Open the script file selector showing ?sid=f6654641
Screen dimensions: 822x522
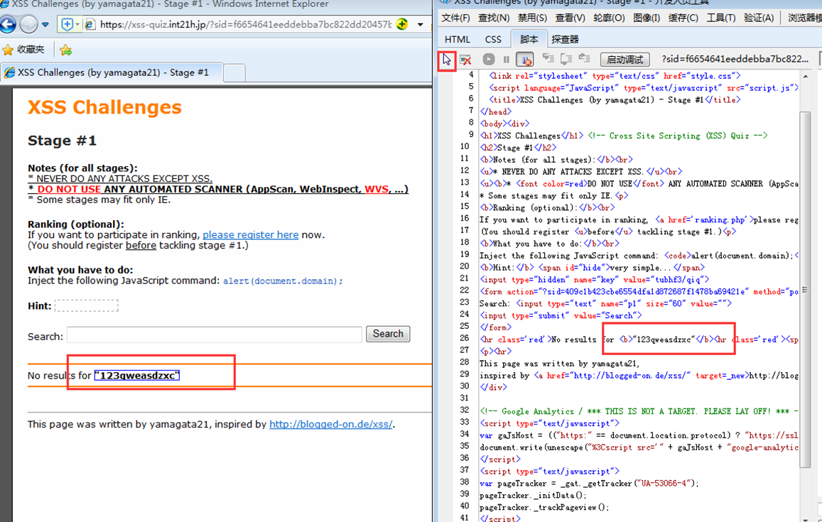(x=735, y=59)
